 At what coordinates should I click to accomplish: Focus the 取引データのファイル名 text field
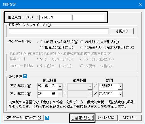[x=59, y=31]
